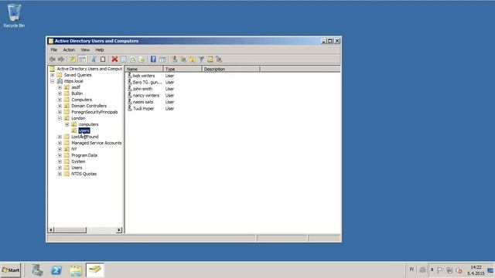Expand the ForeignSecurityPrincipals node
This screenshot has height=278, width=495.
(60, 112)
